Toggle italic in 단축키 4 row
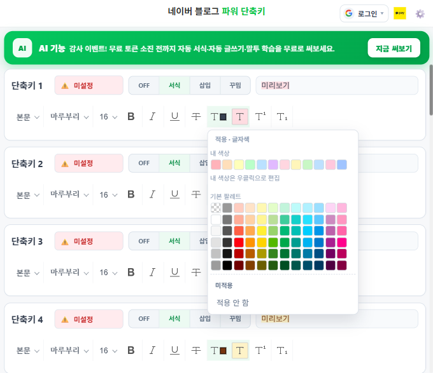Screen dimensions: 433x373 point(153,350)
